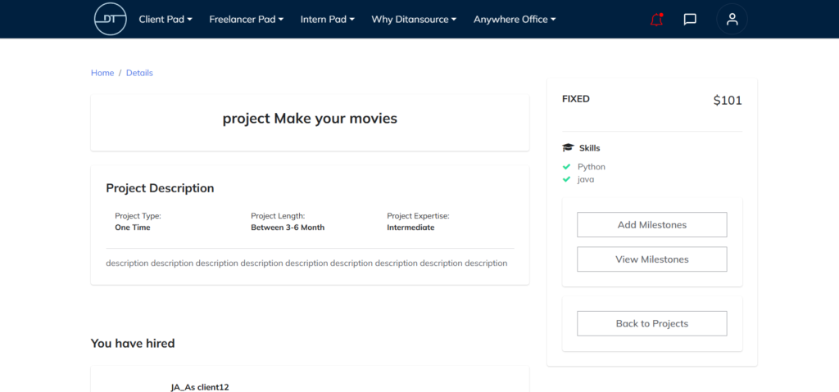Open the chat messages icon
The height and width of the screenshot is (392, 839).
[690, 20]
